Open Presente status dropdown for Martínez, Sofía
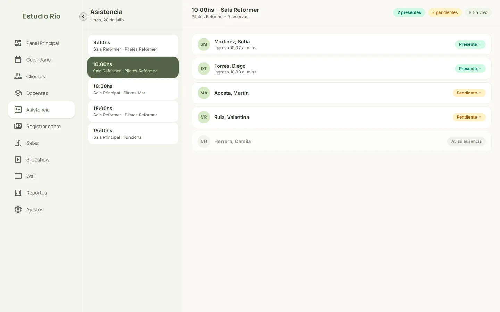This screenshot has height=312, width=500. (470, 44)
